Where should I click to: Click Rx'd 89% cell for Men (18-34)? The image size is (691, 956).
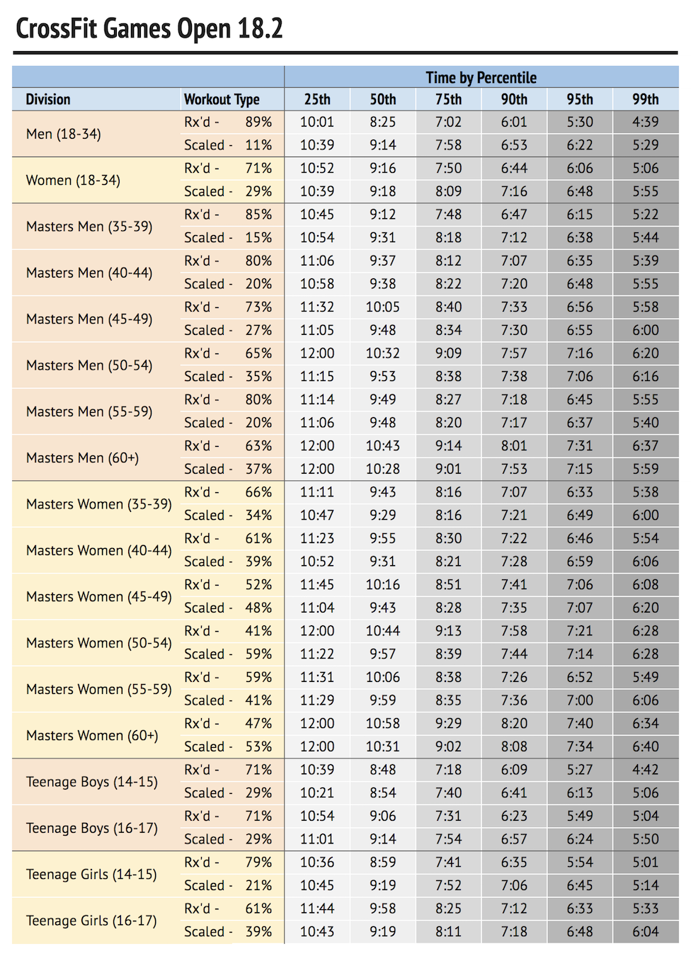tap(228, 122)
